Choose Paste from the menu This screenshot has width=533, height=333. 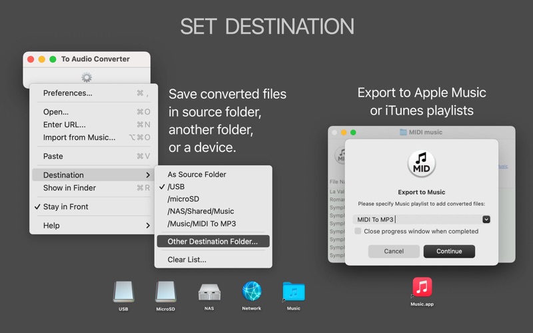[94, 157]
